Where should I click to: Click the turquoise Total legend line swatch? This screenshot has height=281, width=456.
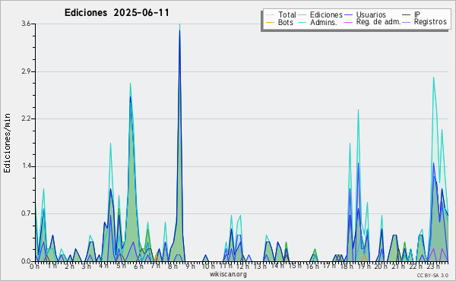270,15
